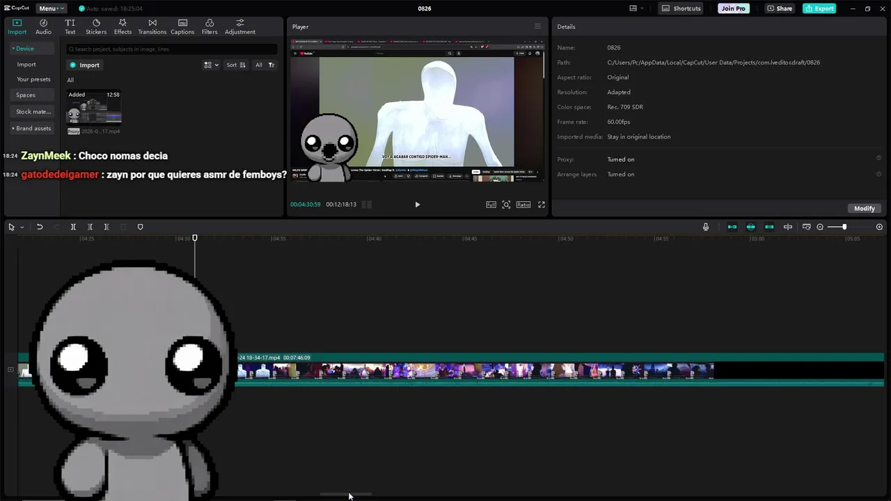The height and width of the screenshot is (501, 891).
Task: Delete right of playhead
Action: click(107, 227)
